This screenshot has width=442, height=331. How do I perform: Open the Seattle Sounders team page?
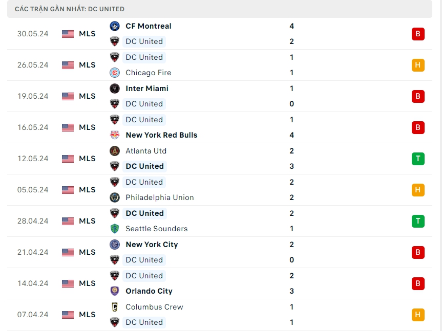pos(157,229)
